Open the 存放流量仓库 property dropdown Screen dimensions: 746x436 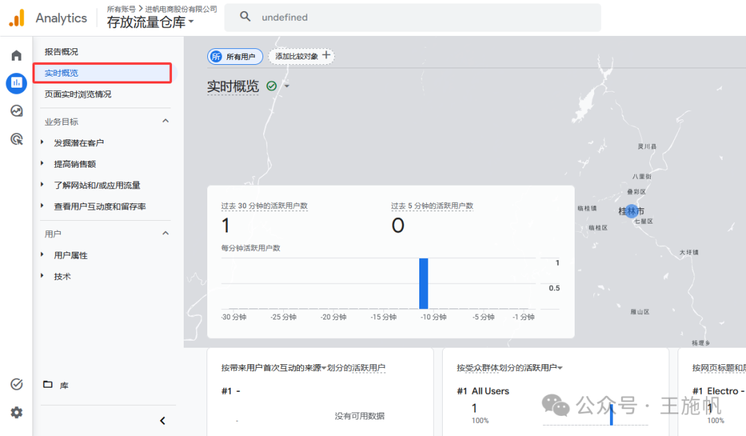click(151, 22)
